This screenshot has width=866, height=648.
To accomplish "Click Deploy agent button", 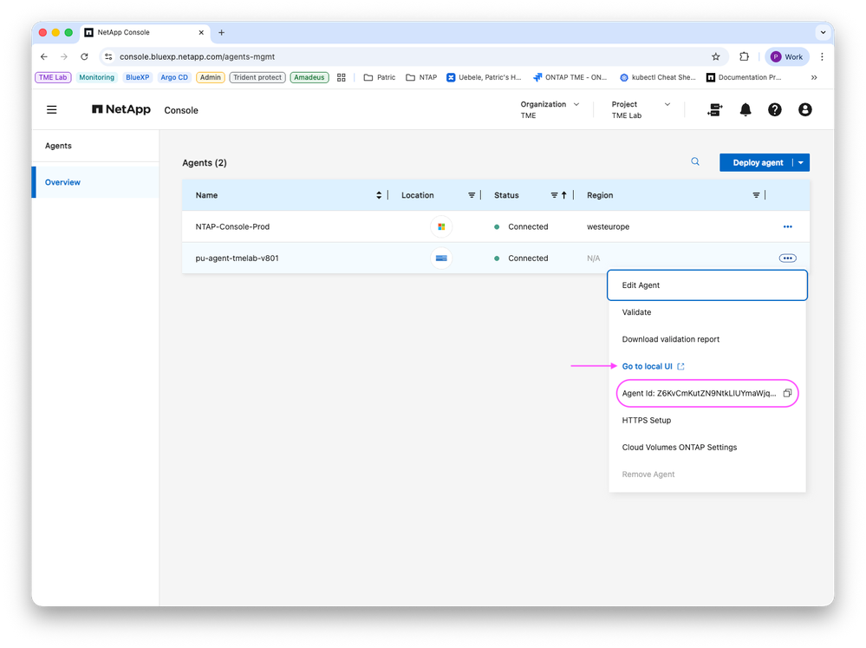I will pos(757,162).
